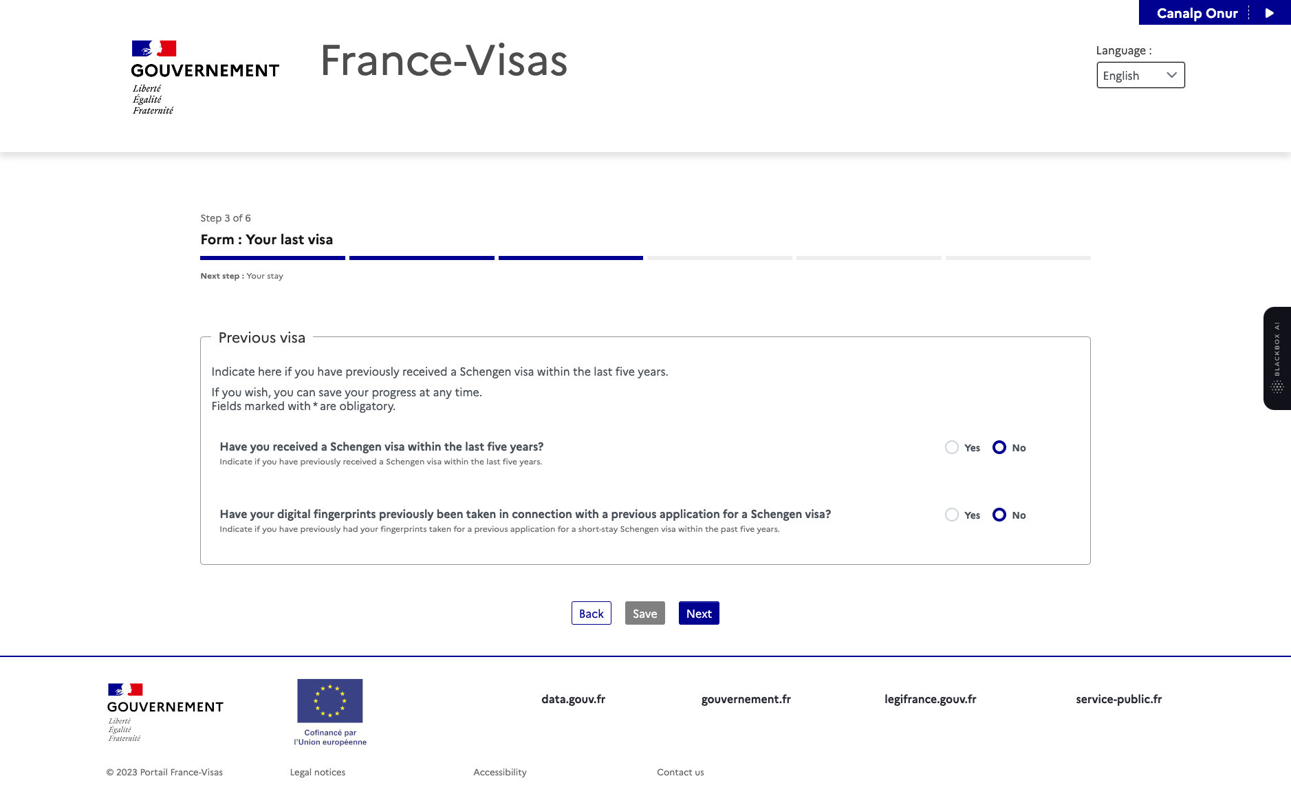
Task: Open the legifrance.gouv.fr footer link
Action: tap(931, 699)
